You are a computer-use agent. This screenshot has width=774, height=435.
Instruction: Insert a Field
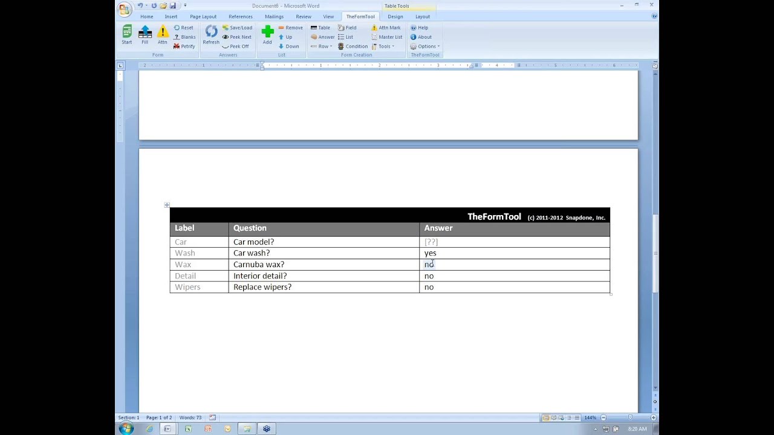coord(347,28)
